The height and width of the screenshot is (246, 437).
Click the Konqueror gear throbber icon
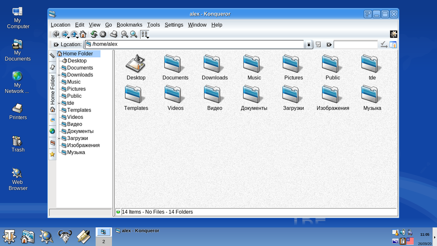tap(394, 34)
